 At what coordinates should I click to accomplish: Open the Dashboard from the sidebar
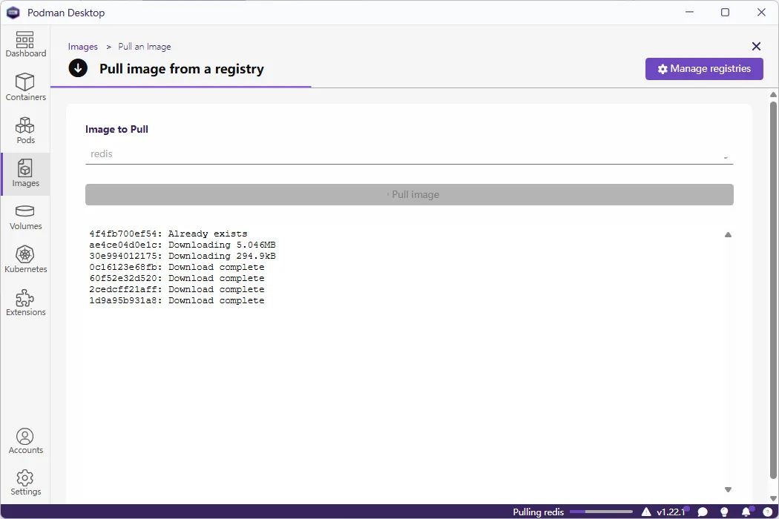point(25,44)
